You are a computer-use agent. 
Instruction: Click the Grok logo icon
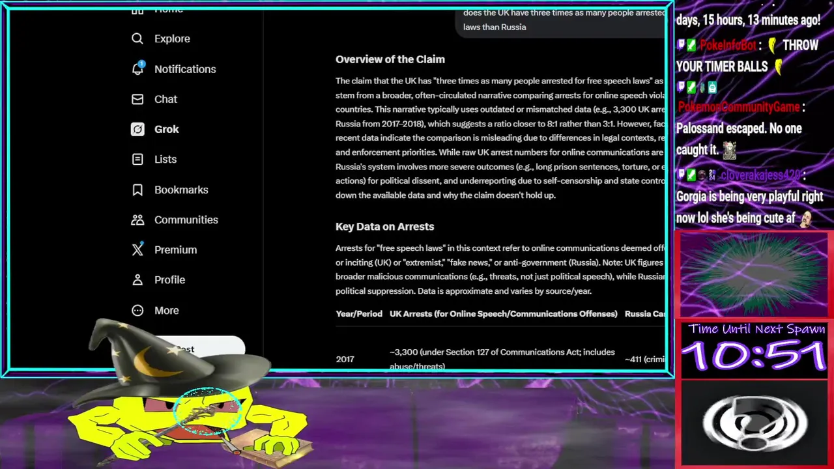[137, 129]
